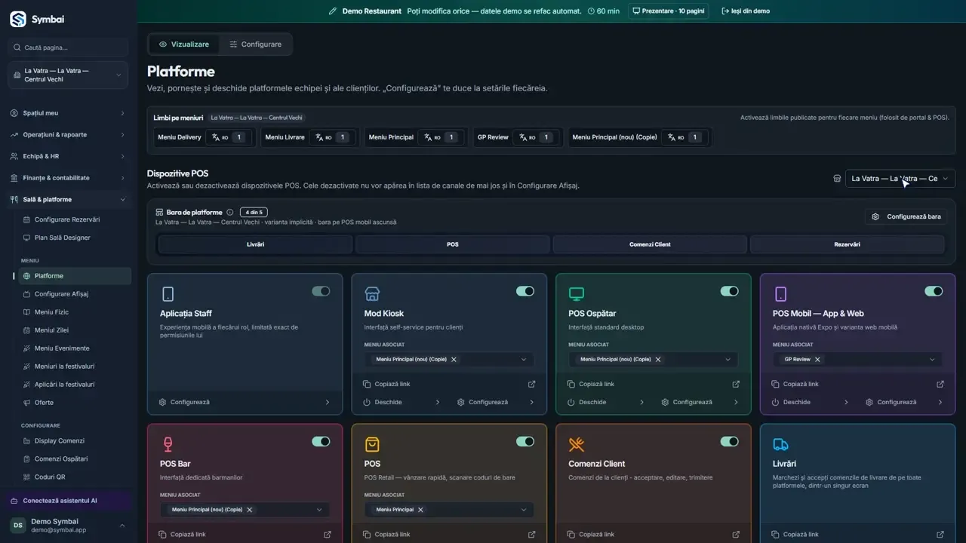Open POS Mobil external link icon
Image resolution: width=966 pixels, height=543 pixels.
(x=940, y=384)
